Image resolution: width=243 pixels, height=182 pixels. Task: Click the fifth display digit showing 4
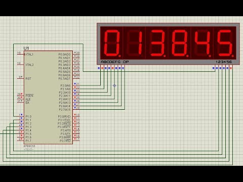pos(202,43)
